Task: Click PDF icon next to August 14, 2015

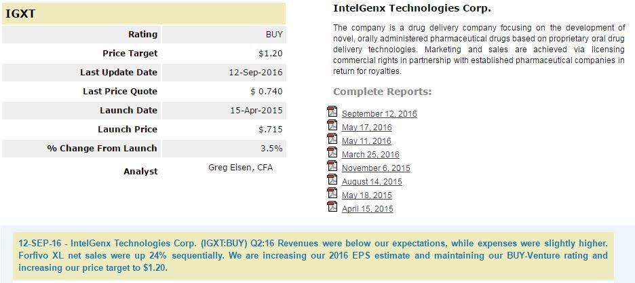Action: pos(332,180)
